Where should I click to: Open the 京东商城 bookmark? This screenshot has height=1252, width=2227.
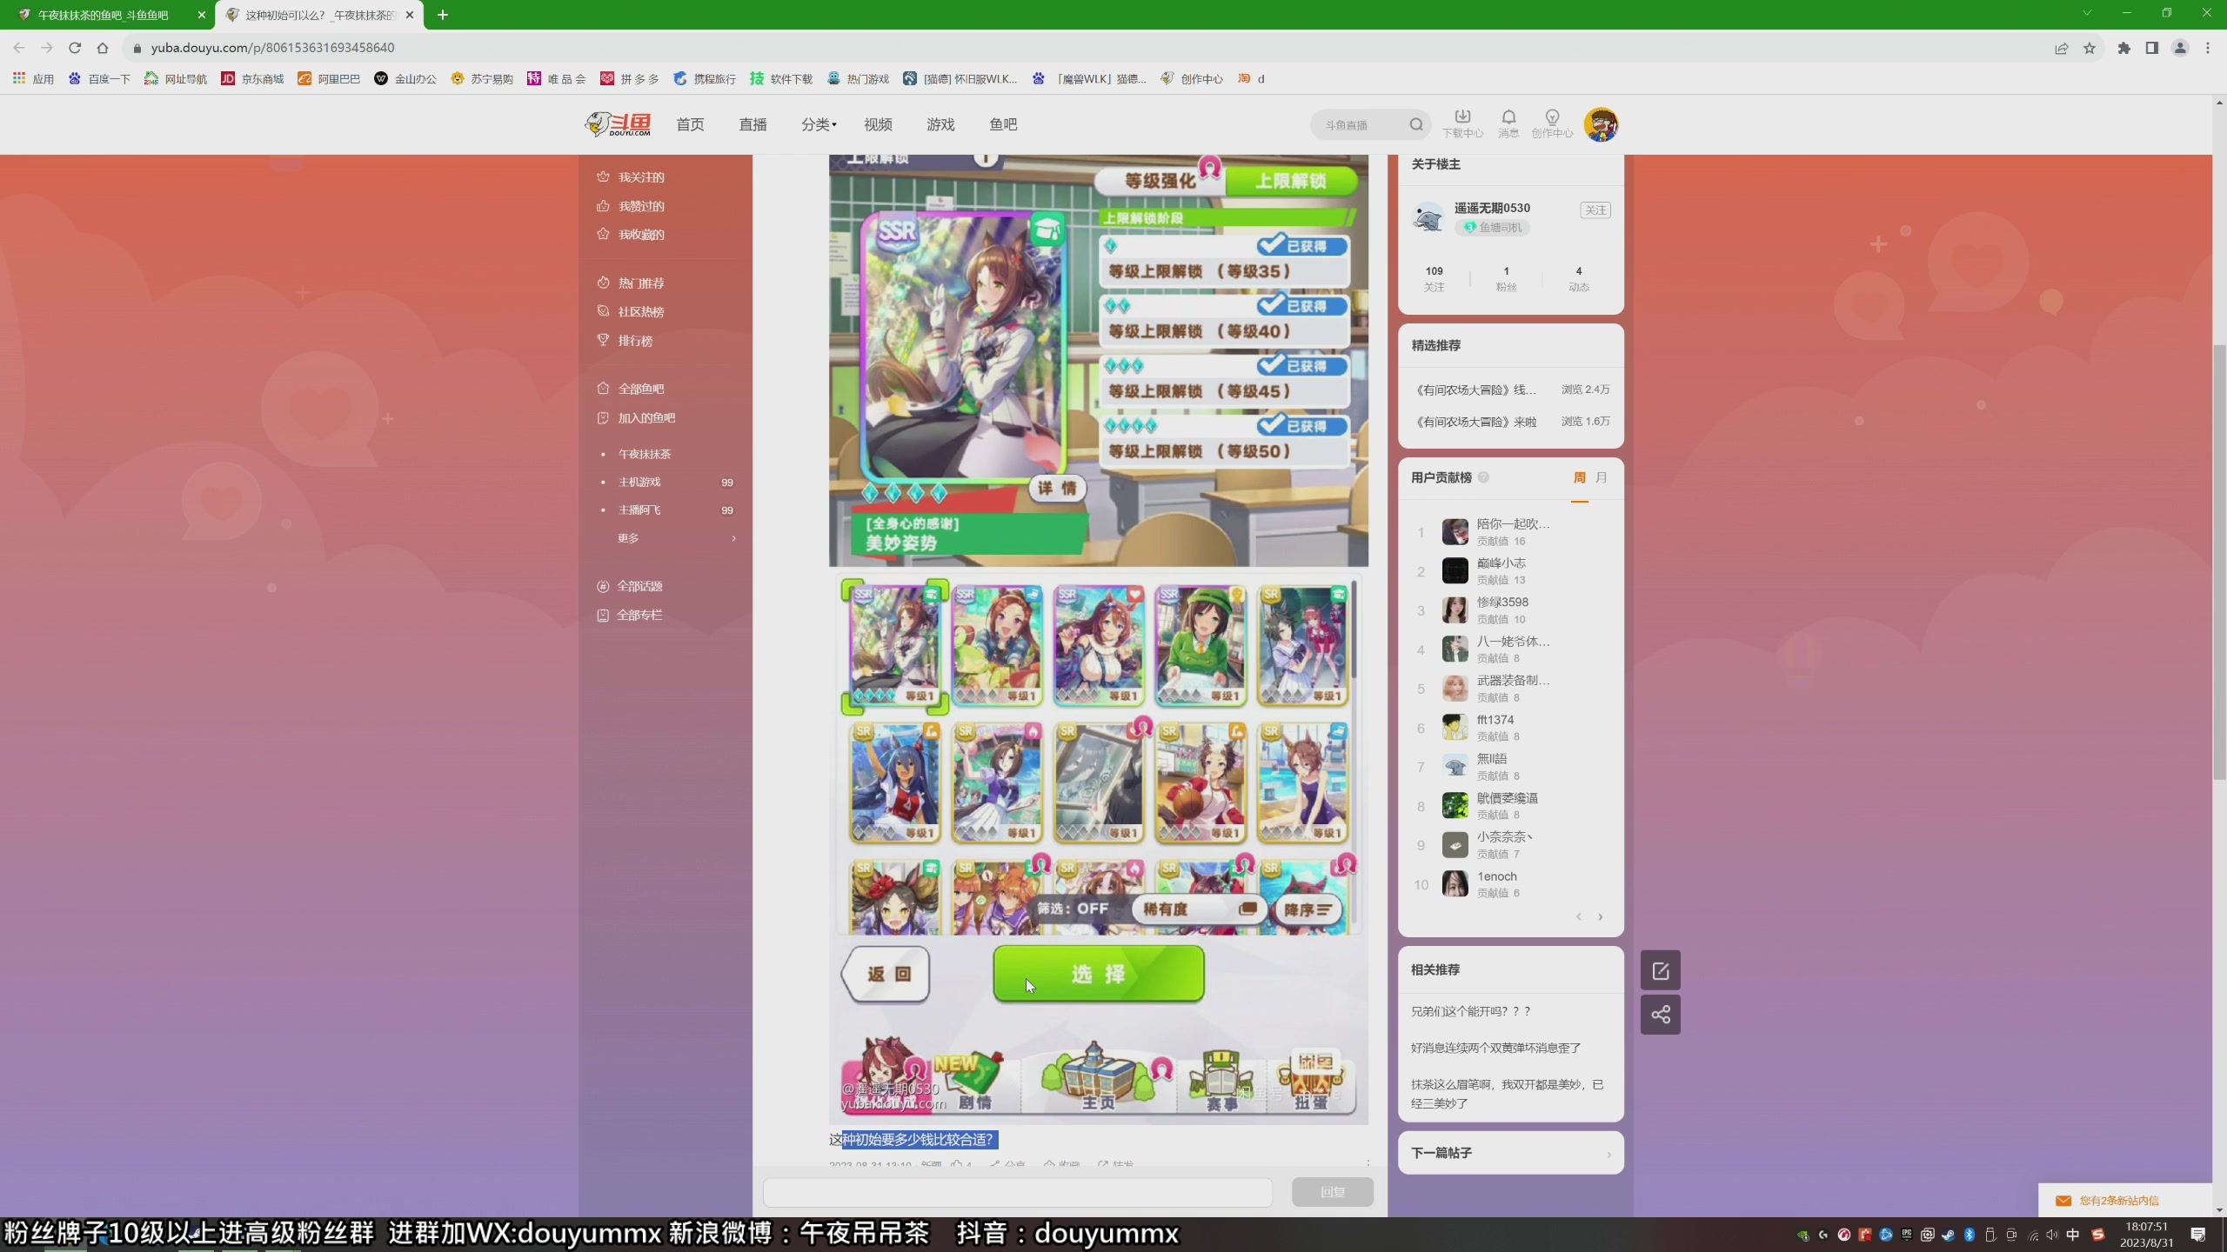click(253, 78)
